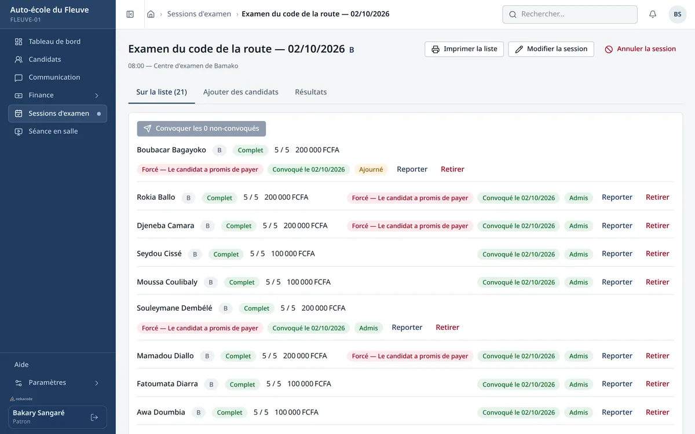Click Retirer for Mamadou Diallo
695x434 pixels.
coord(657,356)
